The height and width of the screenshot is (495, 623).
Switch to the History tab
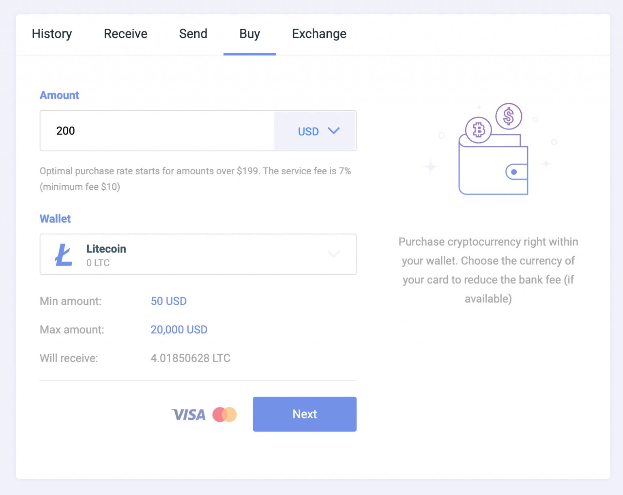click(52, 34)
